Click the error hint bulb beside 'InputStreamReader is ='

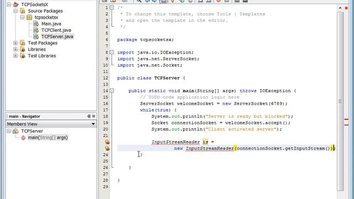pyautogui.click(x=107, y=142)
